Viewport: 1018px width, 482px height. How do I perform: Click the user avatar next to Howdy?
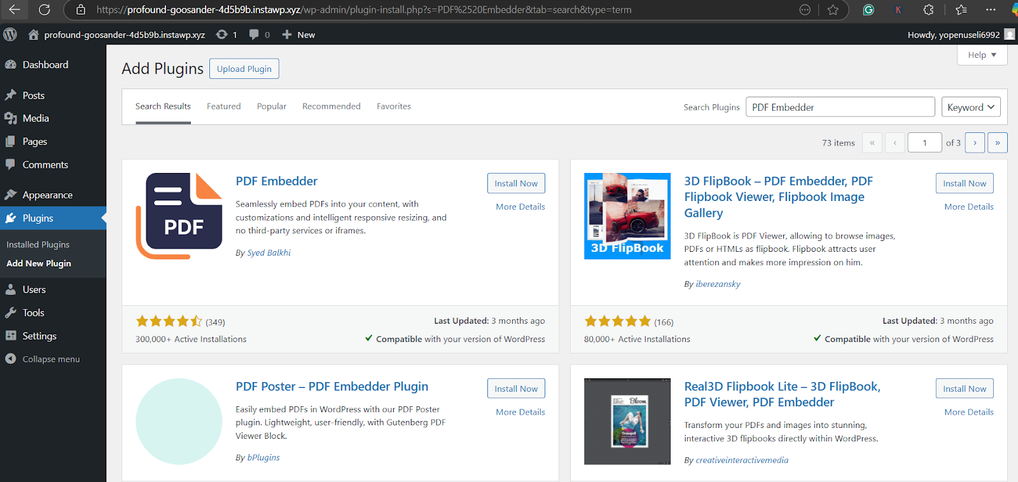click(1010, 34)
